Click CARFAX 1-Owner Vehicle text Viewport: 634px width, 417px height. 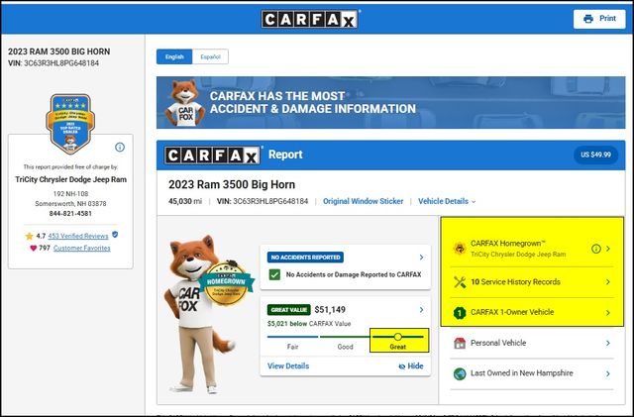point(512,312)
